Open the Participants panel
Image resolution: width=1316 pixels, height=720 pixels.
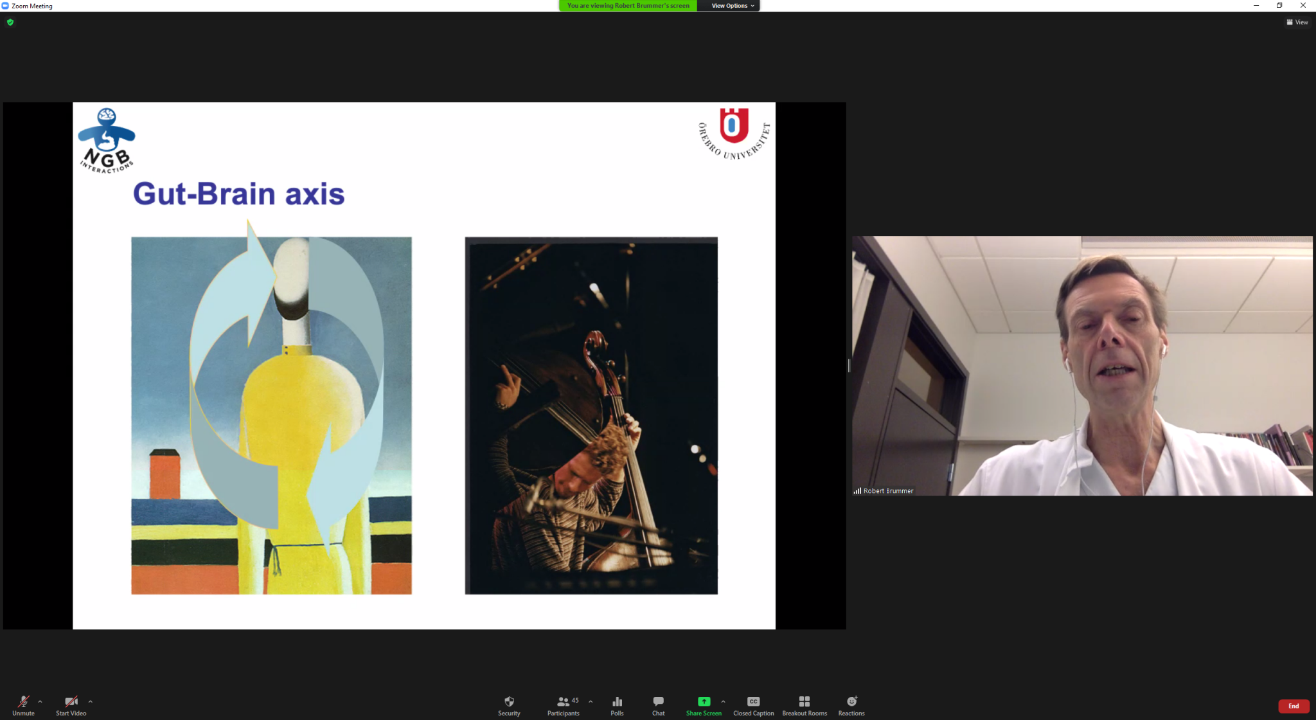click(563, 705)
